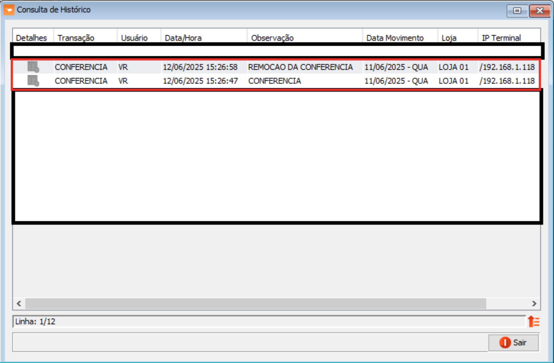Click the horizontal scrollbar thumb
Image resolution: width=554 pixels, height=363 pixels.
pyautogui.click(x=256, y=304)
